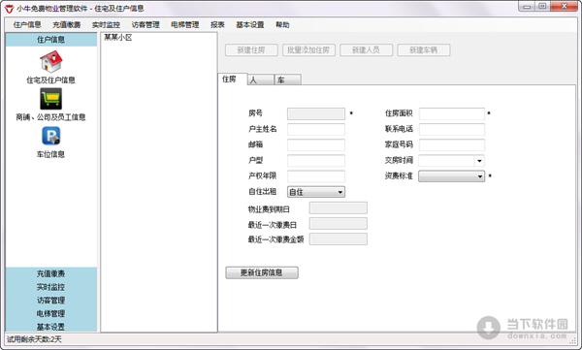Click the 物业费到期日 field
The image size is (582, 350).
[339, 207]
